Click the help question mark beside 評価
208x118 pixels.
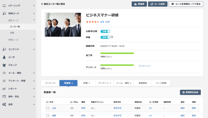tap(112, 37)
